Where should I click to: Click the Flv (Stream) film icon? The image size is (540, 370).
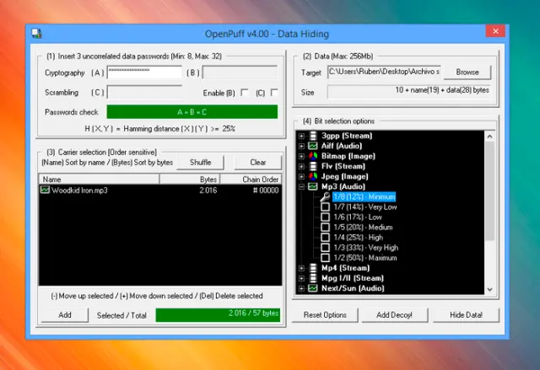312,166
